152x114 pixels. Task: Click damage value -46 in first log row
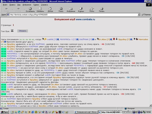click(102, 44)
